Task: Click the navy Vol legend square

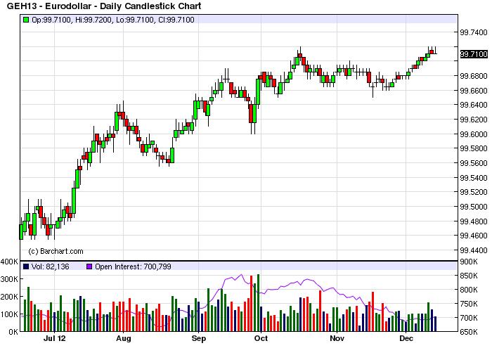Action: pos(26,266)
